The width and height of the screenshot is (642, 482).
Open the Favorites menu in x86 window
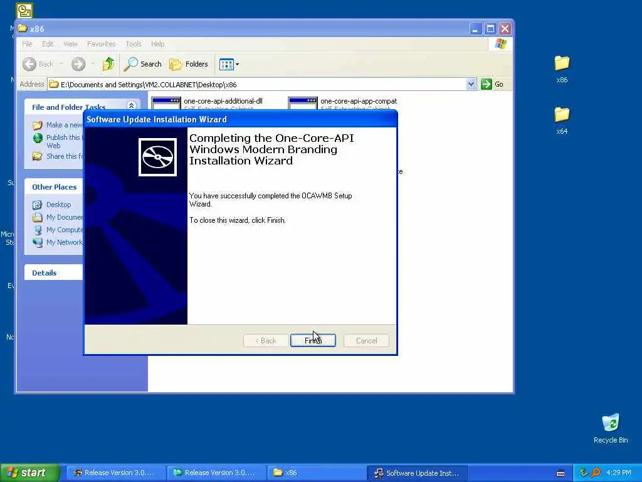click(101, 44)
